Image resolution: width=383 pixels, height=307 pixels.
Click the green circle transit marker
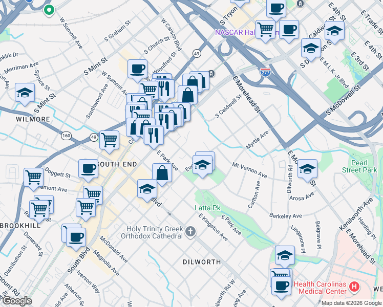[49, 10]
